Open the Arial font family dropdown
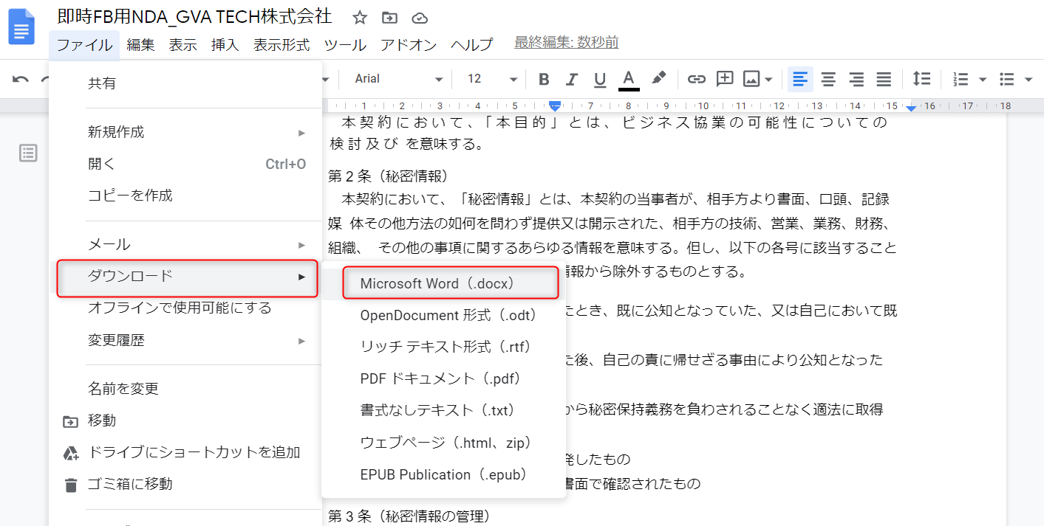 pos(398,79)
